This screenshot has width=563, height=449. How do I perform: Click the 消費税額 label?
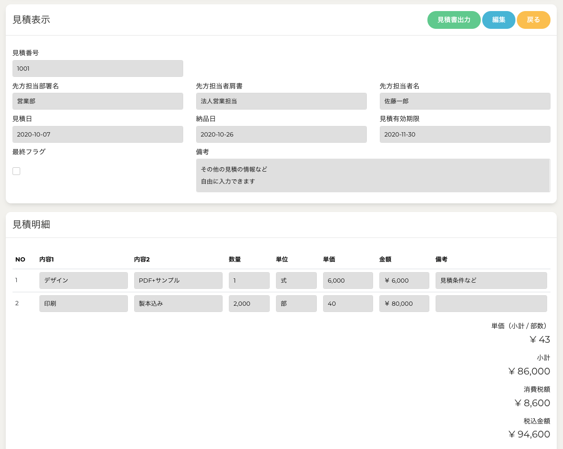[x=537, y=389]
